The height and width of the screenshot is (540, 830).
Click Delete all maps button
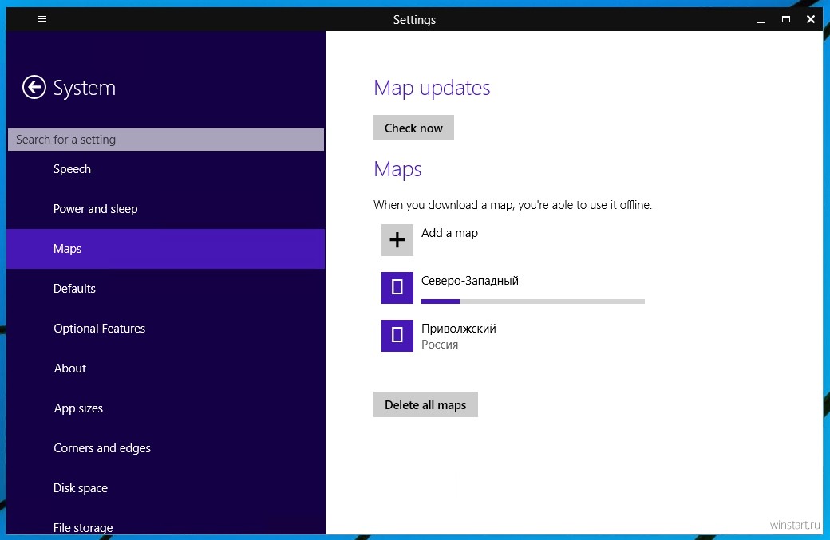(x=425, y=404)
